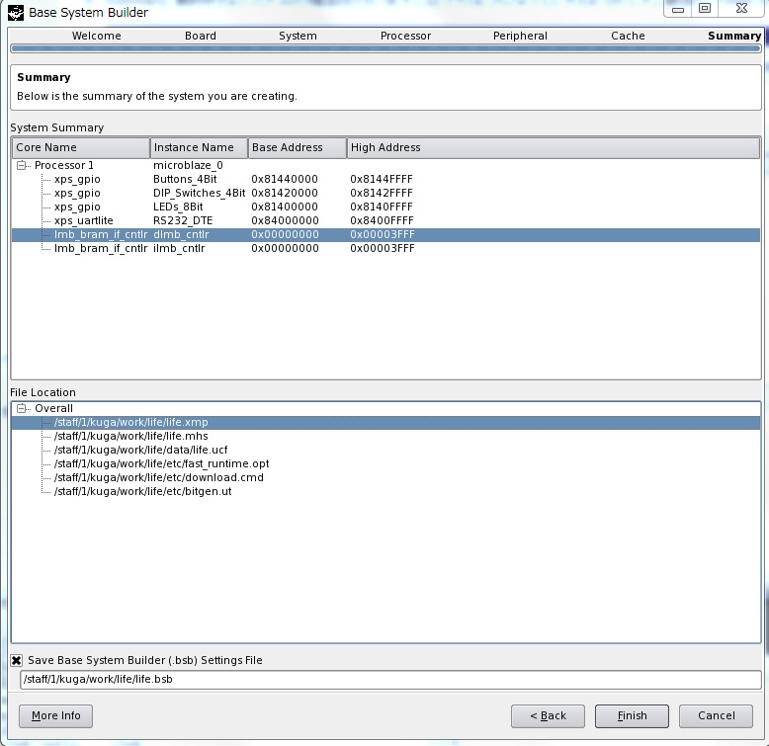Collapse the Processor 1 tree node
The width and height of the screenshot is (769, 746).
coord(21,165)
